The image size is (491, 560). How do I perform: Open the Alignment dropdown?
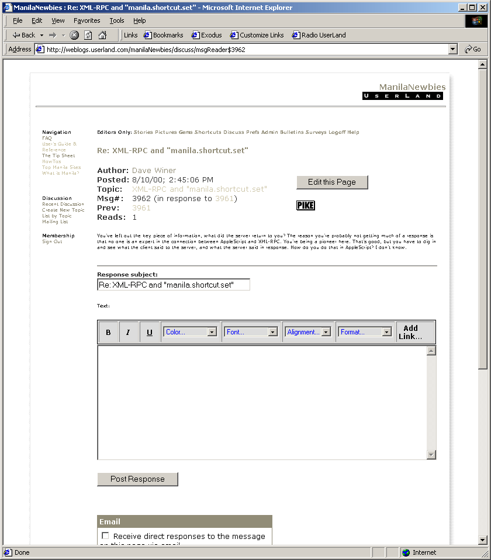point(308,332)
